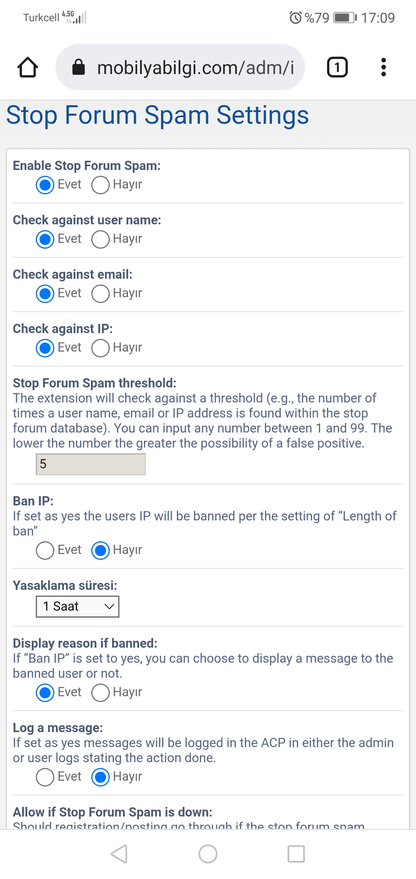416x879 pixels.
Task: Select Evet for Check against IP
Action: click(x=45, y=348)
